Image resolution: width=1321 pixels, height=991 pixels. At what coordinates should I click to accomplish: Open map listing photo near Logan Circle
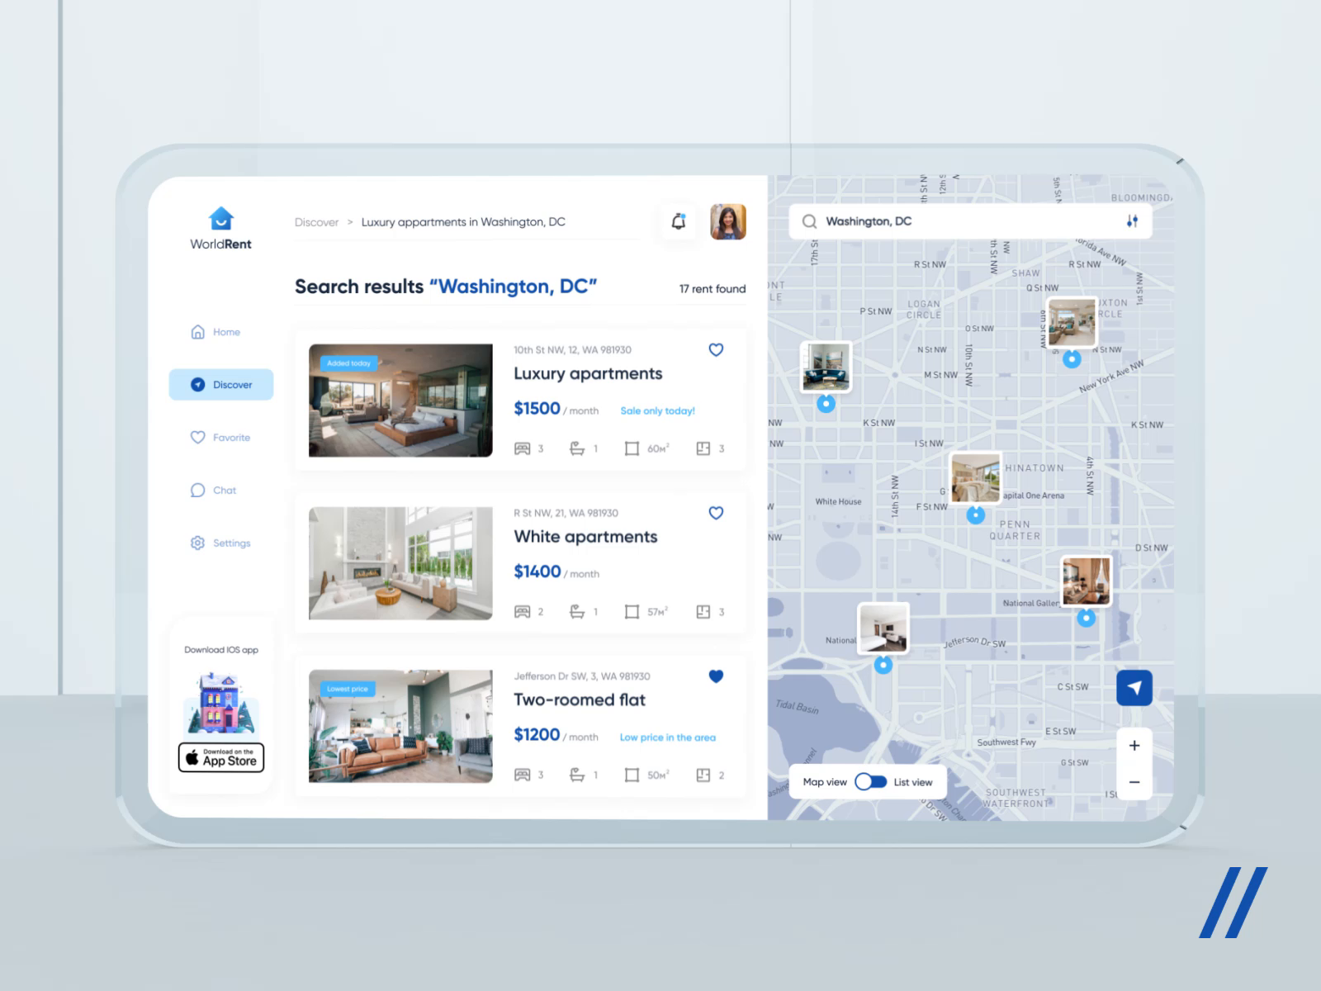(826, 367)
